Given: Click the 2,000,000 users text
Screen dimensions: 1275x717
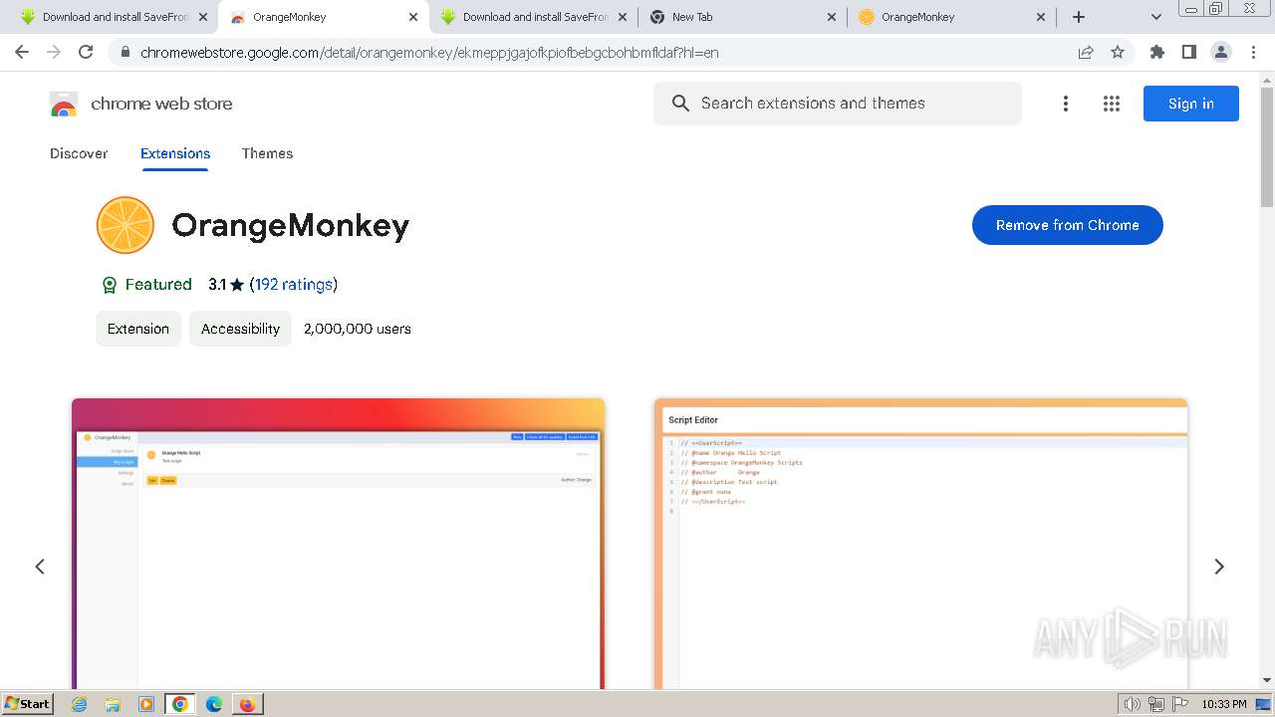Looking at the screenshot, I should click(358, 329).
